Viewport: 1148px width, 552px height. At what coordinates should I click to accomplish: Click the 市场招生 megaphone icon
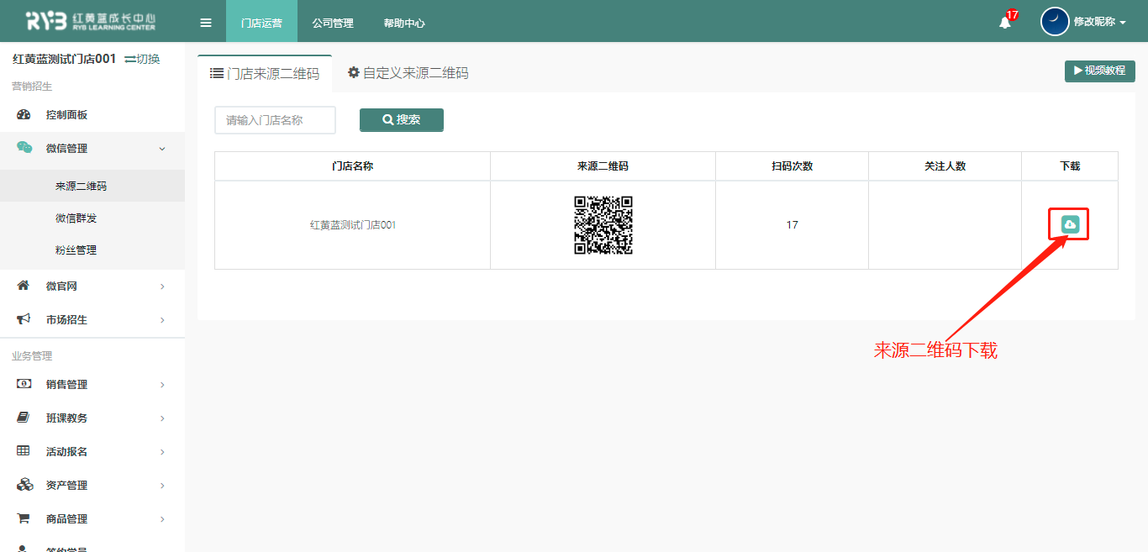click(x=24, y=319)
